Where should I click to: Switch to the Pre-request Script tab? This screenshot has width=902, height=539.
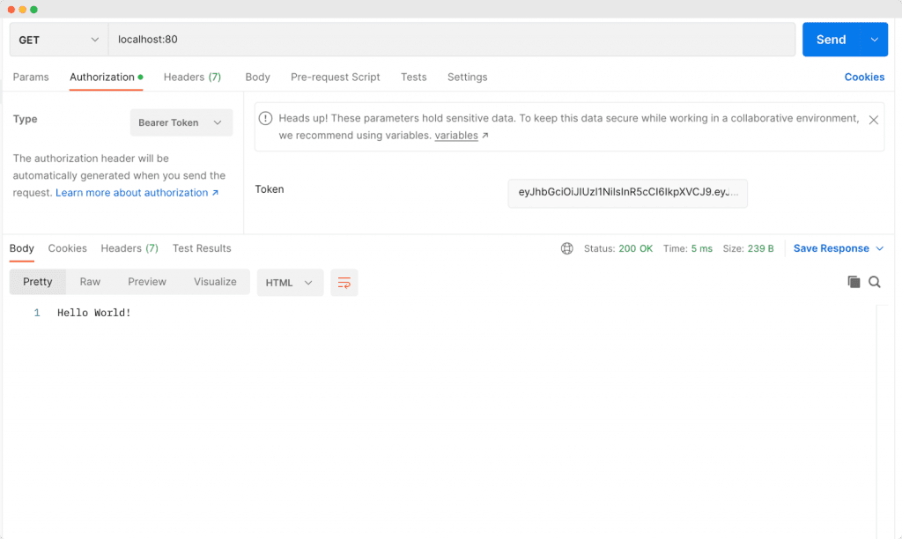click(x=335, y=78)
